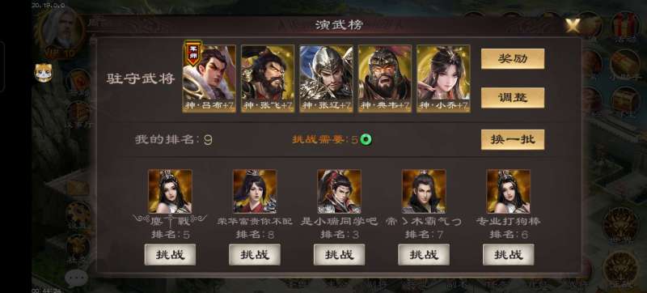Tap the green challenge token icon
The height and width of the screenshot is (293, 647).
[x=366, y=139]
